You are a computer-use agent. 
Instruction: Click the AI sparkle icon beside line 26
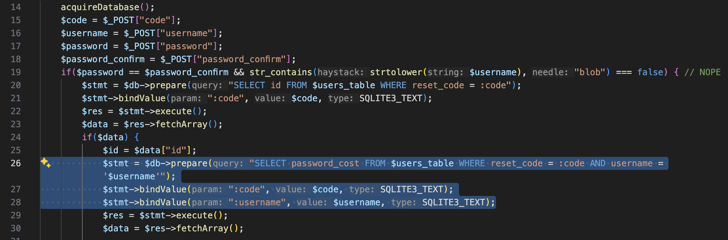46,163
